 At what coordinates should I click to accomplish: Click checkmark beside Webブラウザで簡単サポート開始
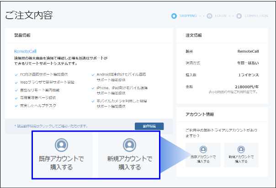pos(16,82)
